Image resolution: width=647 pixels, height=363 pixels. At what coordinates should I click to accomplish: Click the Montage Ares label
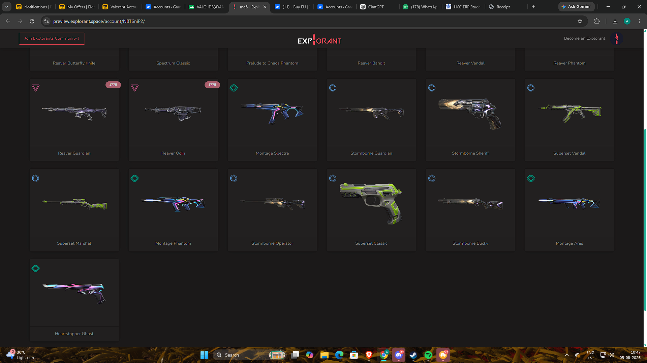click(569, 243)
